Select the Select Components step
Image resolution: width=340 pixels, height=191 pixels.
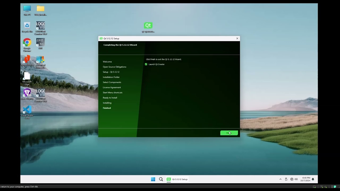point(112,82)
